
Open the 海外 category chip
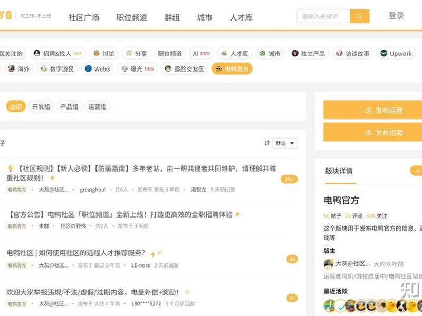click(18, 69)
